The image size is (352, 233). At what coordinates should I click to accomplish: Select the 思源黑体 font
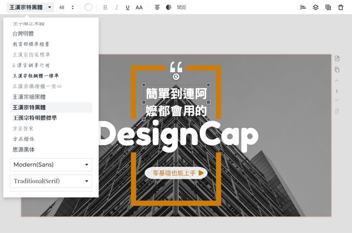coord(51,149)
